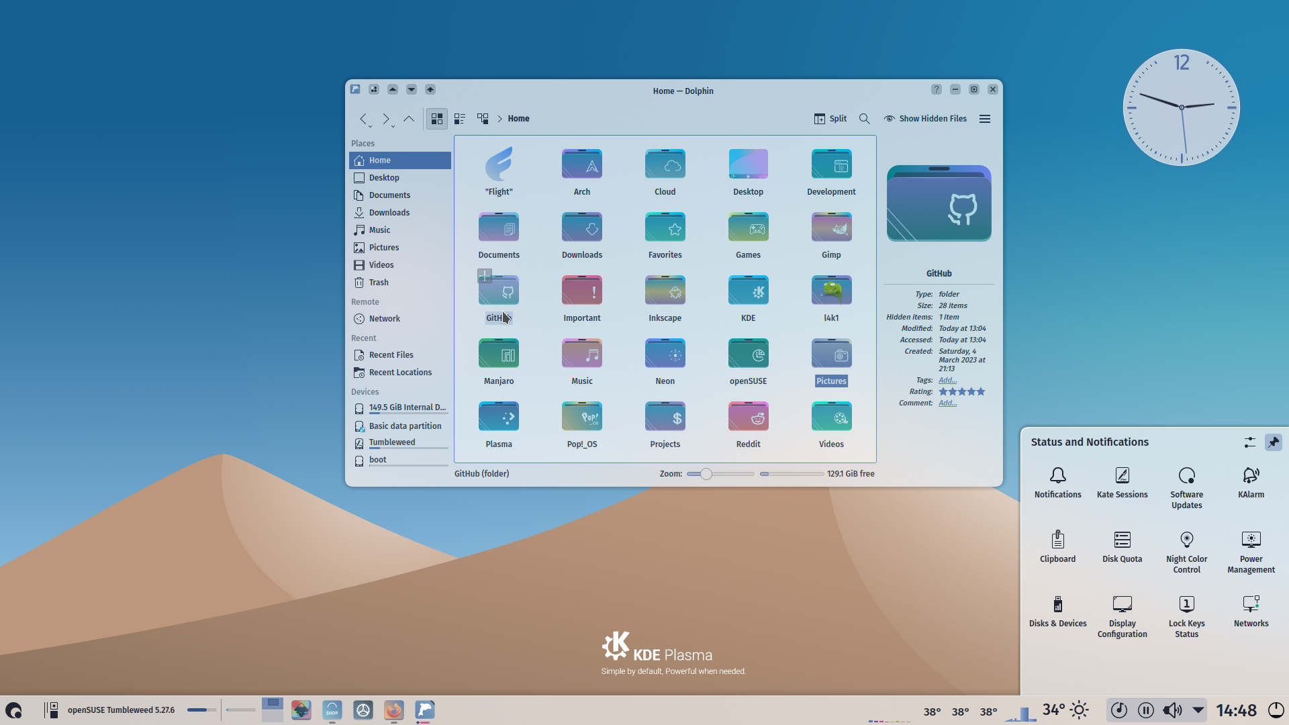Switch to Compact view mode
This screenshot has height=725, width=1289.
[460, 119]
